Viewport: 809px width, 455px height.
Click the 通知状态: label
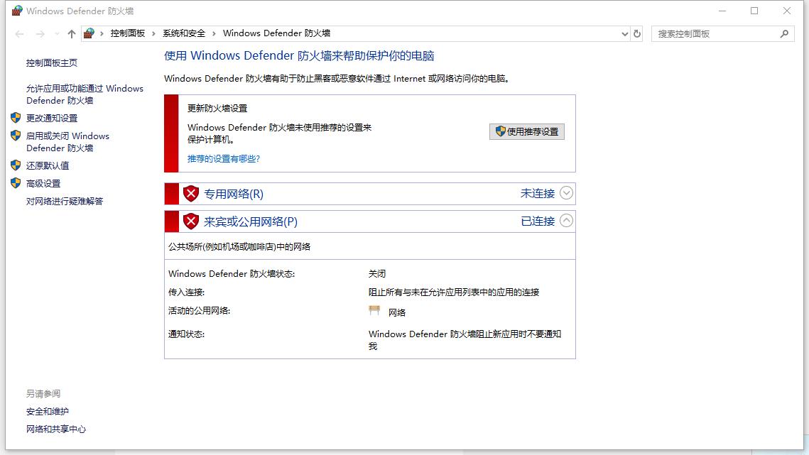[186, 334]
